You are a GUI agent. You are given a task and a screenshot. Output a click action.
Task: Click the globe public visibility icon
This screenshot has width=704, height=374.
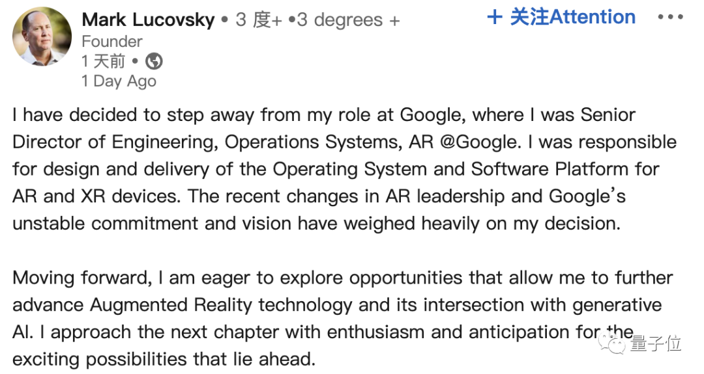pyautogui.click(x=154, y=62)
